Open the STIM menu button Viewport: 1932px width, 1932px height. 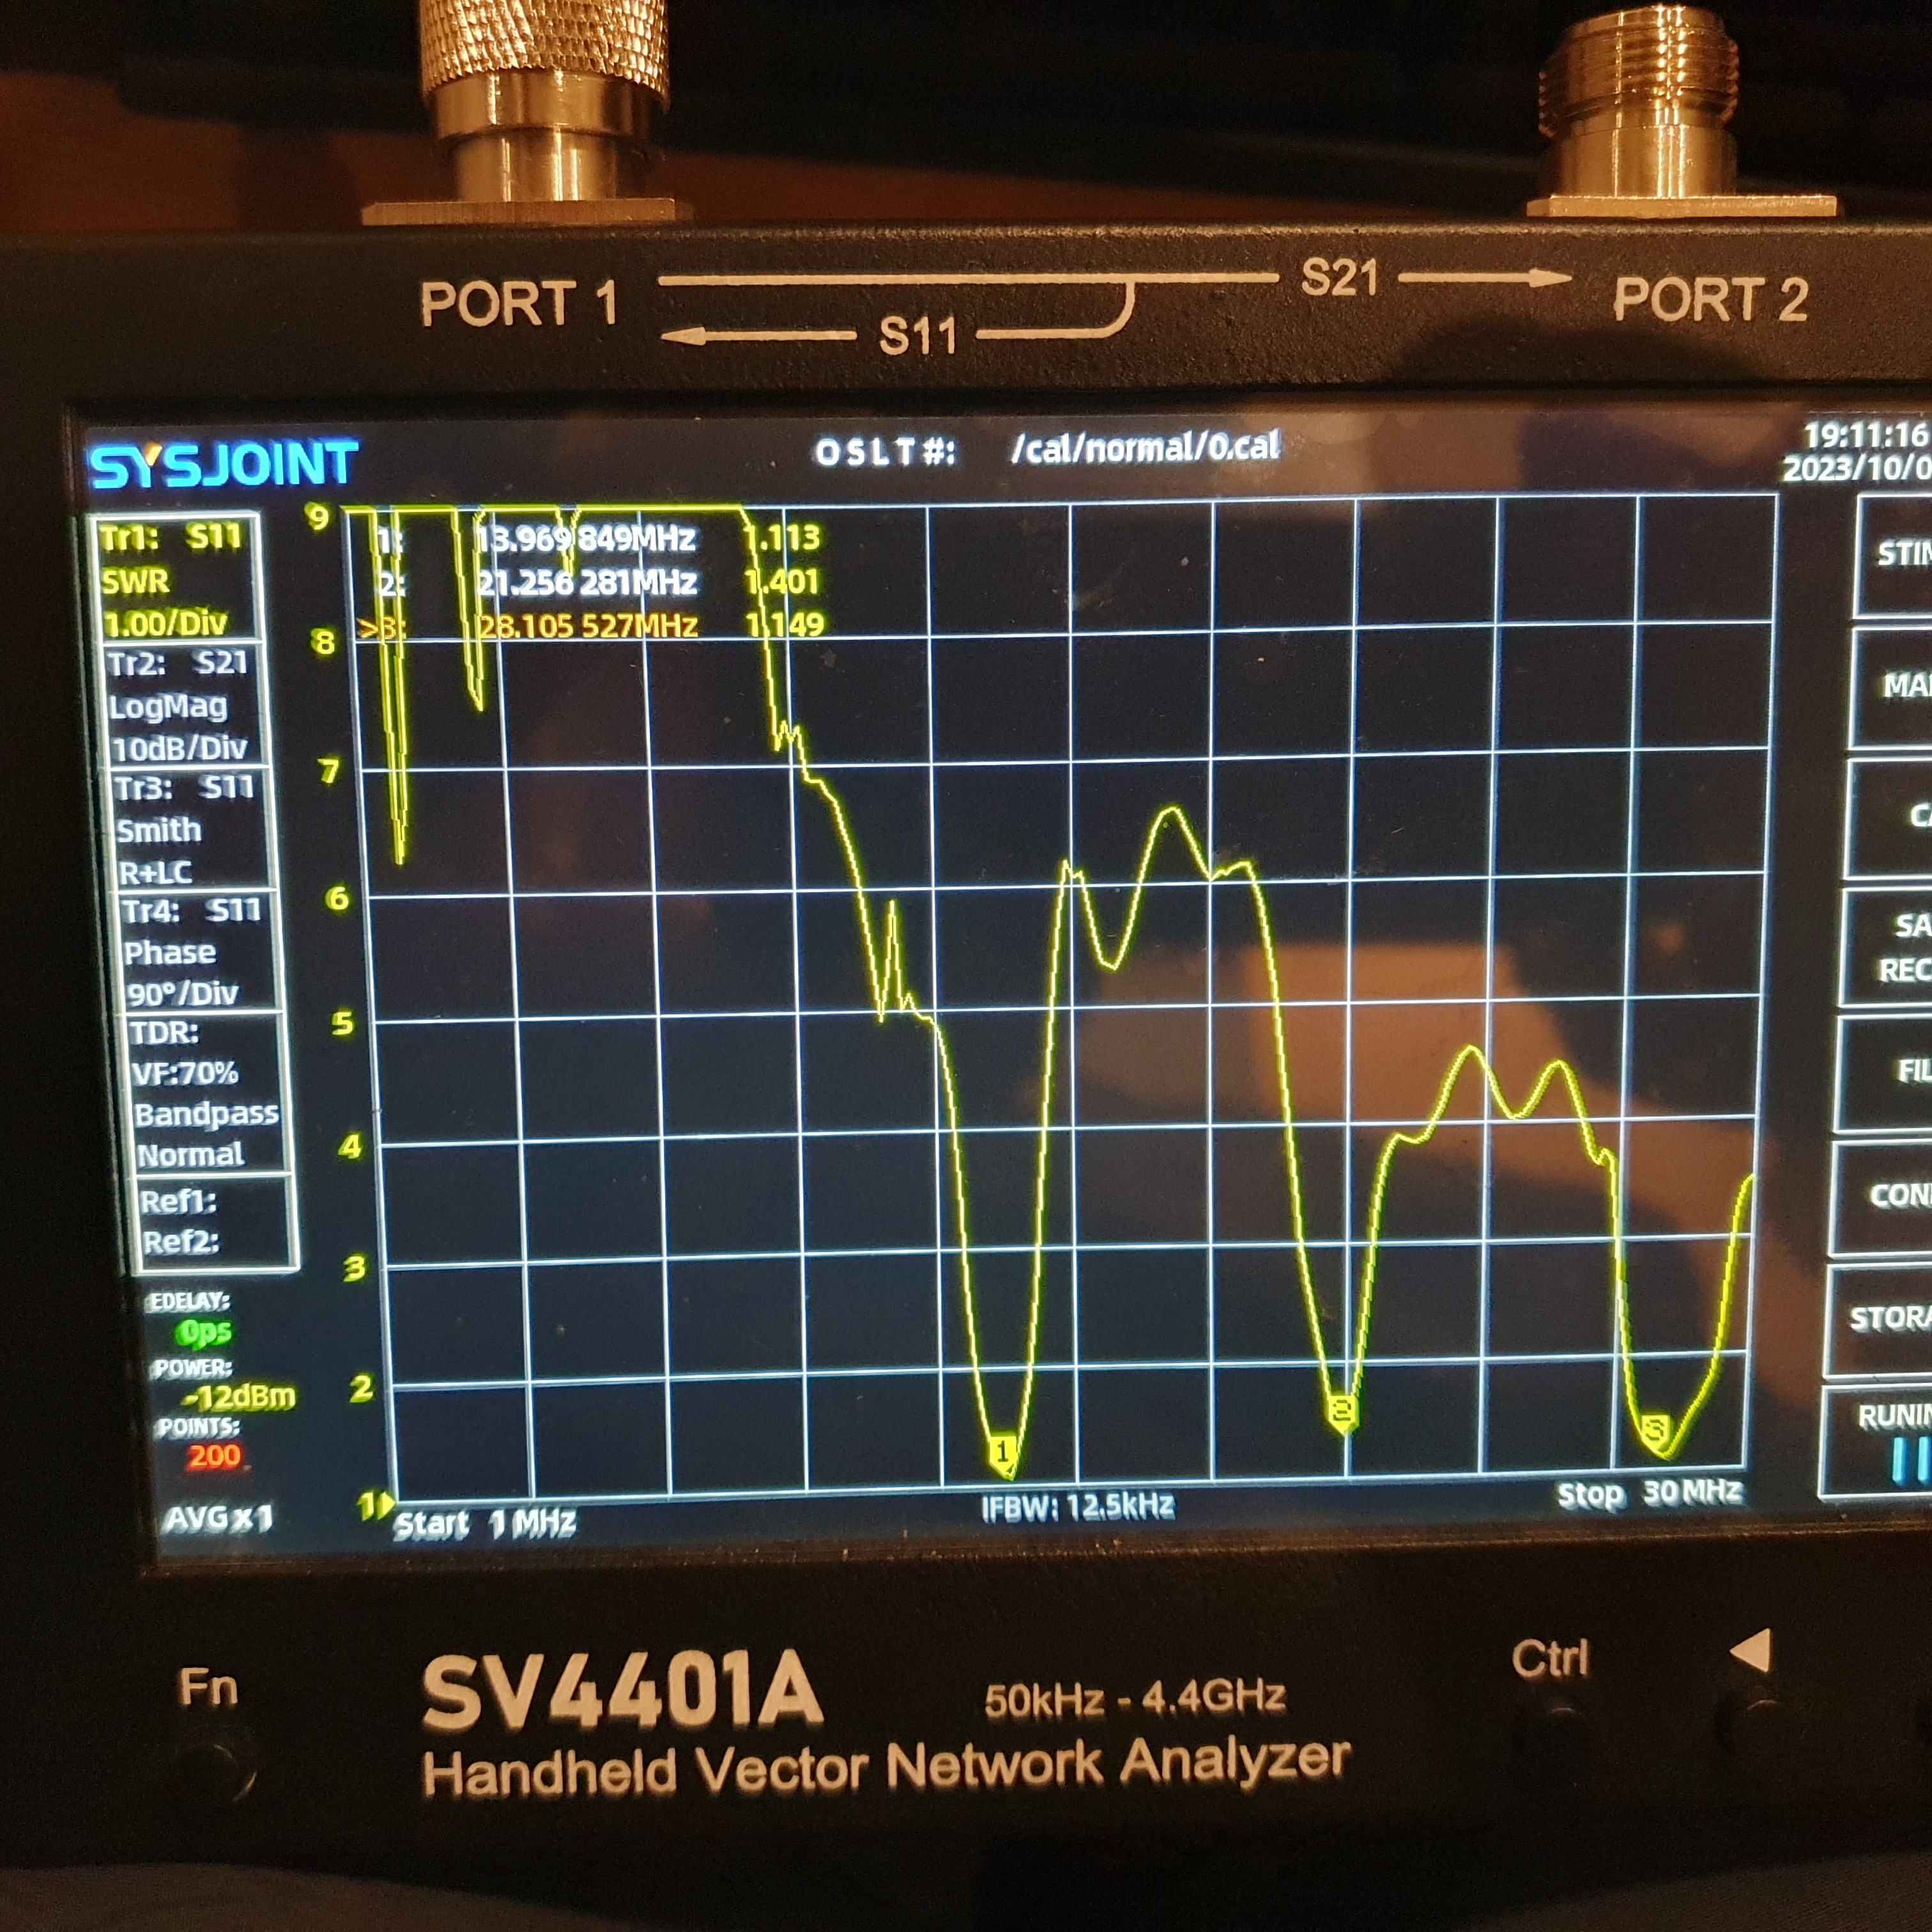(1895, 556)
